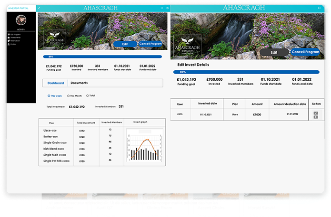This screenshot has width=331, height=217.
Task: Click 01.01.2022 Funds end date on left panel
Action: (147, 66)
